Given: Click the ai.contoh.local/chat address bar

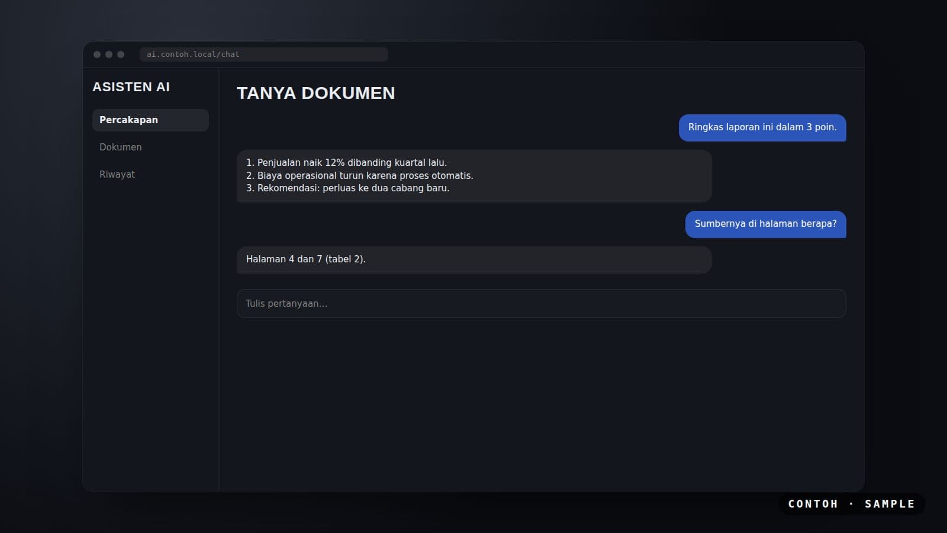Looking at the screenshot, I should (263, 54).
